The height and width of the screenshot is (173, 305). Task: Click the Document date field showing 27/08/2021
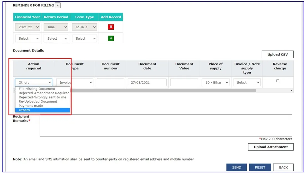click(x=147, y=83)
